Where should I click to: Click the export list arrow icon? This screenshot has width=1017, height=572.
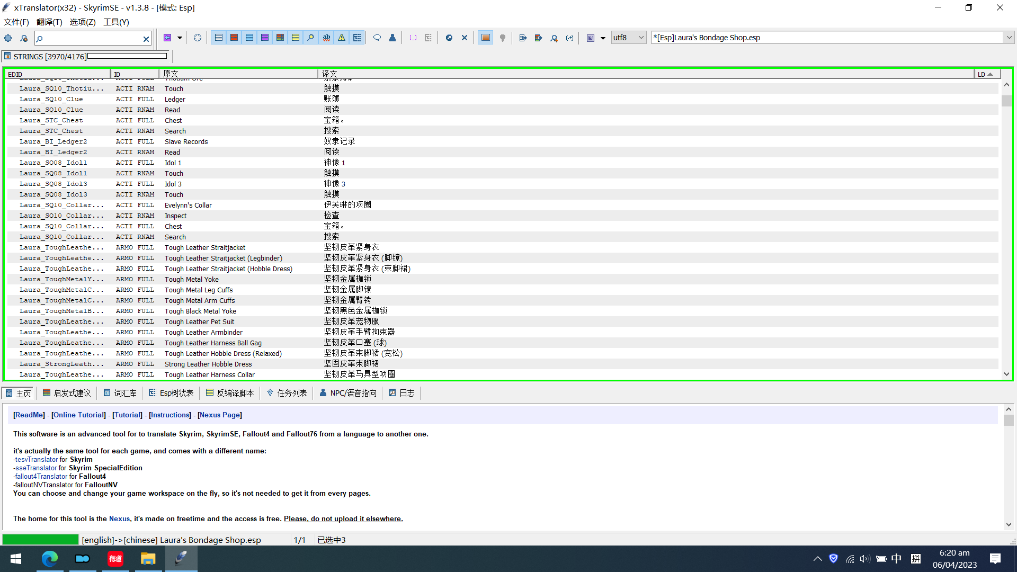coord(523,38)
